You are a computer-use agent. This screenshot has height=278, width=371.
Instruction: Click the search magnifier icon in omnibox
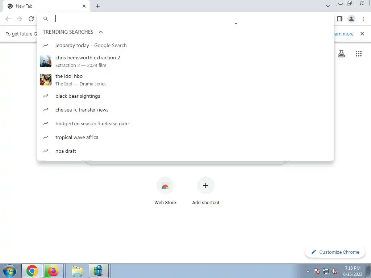[46, 19]
